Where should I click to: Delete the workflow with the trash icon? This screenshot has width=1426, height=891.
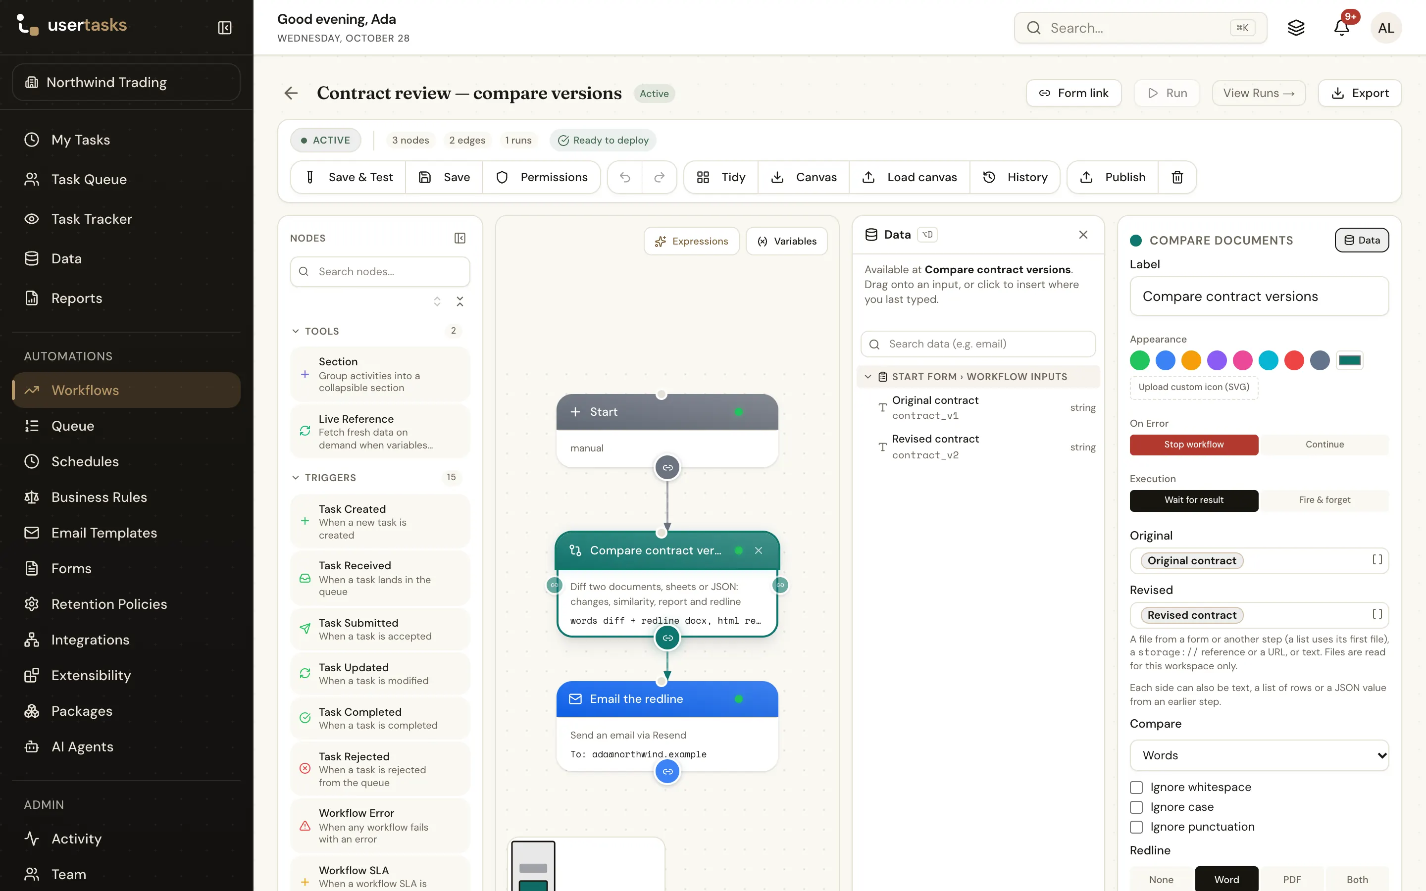(1177, 177)
